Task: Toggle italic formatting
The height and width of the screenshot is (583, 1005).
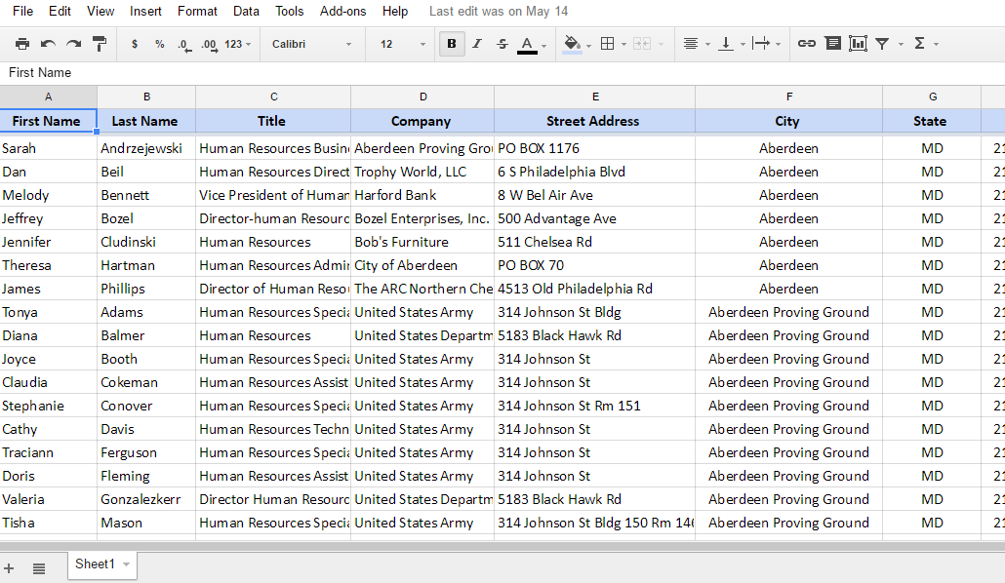Action: tap(477, 44)
